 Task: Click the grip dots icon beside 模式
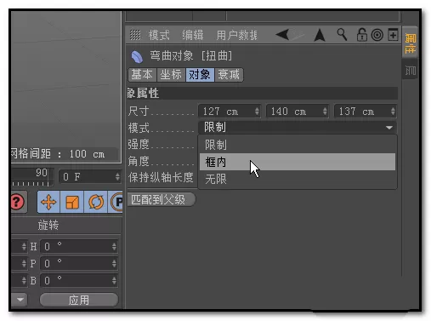(x=135, y=35)
